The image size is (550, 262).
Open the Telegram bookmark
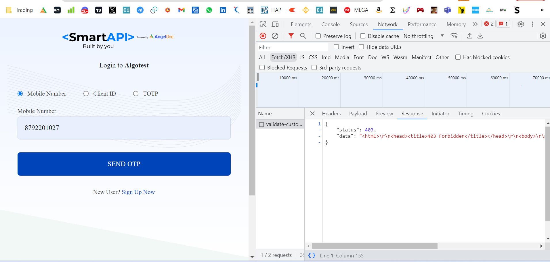[x=140, y=10]
